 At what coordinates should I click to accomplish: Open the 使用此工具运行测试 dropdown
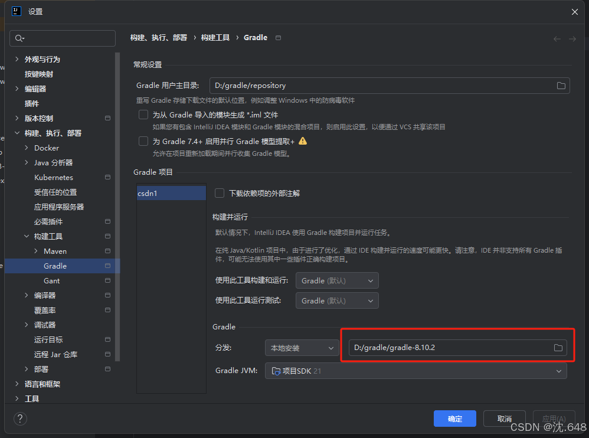pyautogui.click(x=337, y=300)
